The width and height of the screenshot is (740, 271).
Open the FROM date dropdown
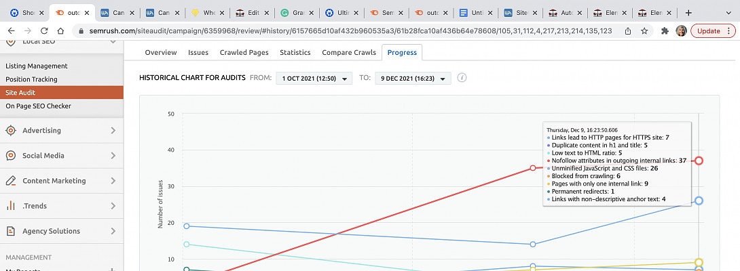(314, 79)
